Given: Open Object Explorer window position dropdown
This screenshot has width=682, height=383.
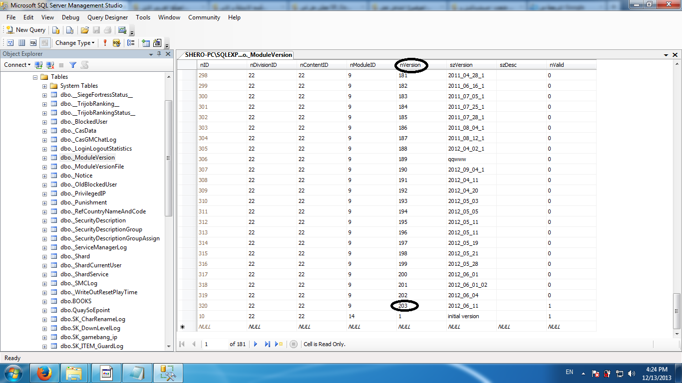Looking at the screenshot, I should [x=152, y=54].
